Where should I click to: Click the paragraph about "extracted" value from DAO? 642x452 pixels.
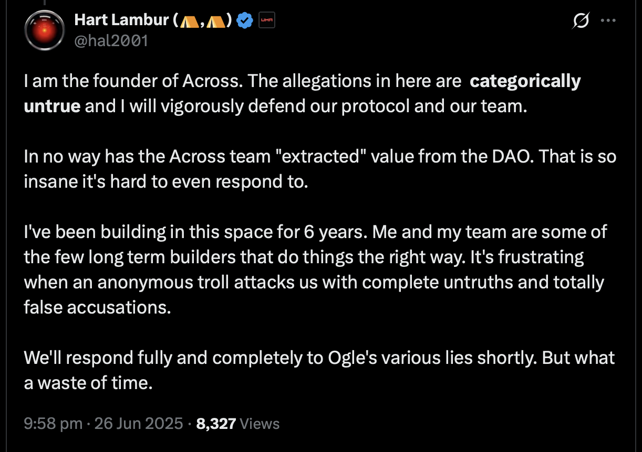tap(320, 169)
